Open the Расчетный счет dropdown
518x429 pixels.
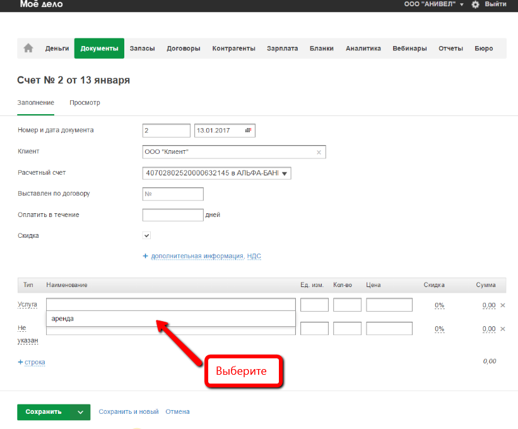[216, 173]
